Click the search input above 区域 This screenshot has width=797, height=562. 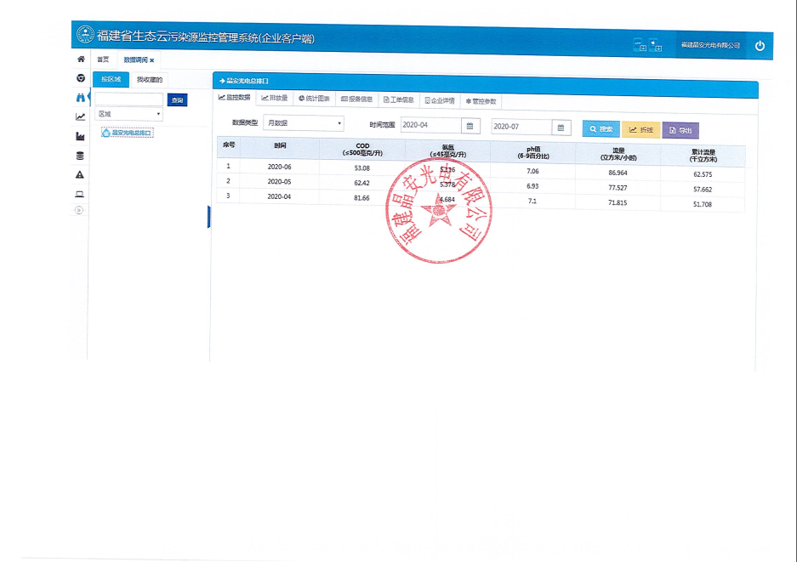128,99
